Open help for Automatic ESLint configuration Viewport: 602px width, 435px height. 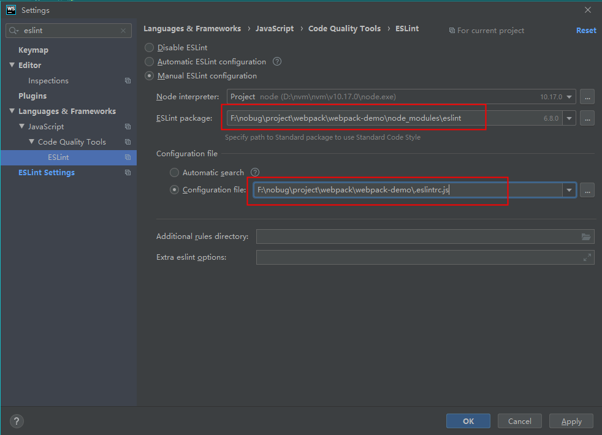[277, 61]
